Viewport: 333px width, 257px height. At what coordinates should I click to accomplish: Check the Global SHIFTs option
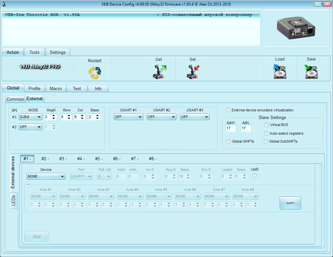click(x=228, y=141)
